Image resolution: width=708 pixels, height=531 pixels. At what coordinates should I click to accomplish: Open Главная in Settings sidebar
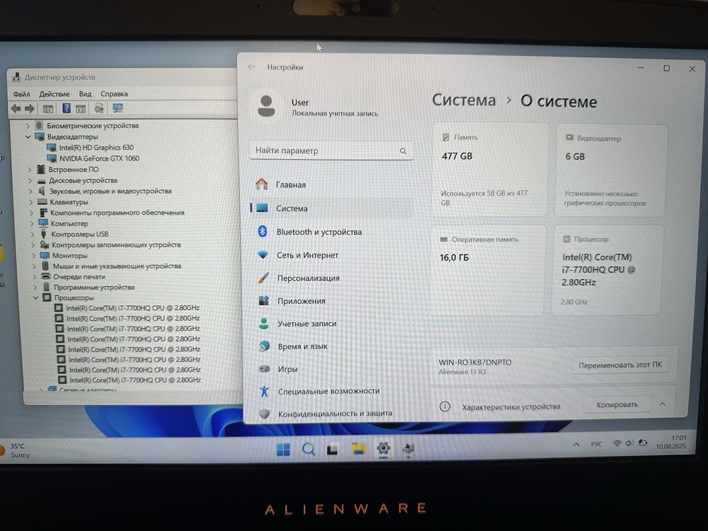pyautogui.click(x=291, y=185)
